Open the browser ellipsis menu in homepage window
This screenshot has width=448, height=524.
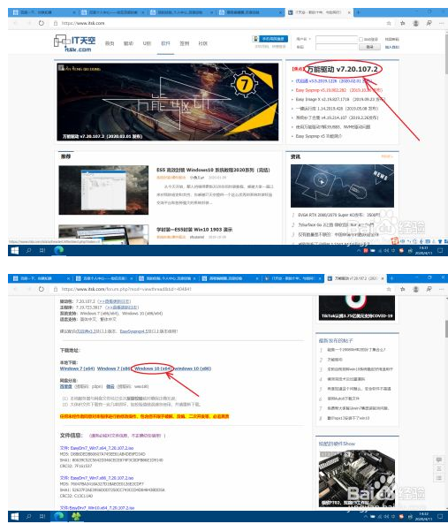442,23
